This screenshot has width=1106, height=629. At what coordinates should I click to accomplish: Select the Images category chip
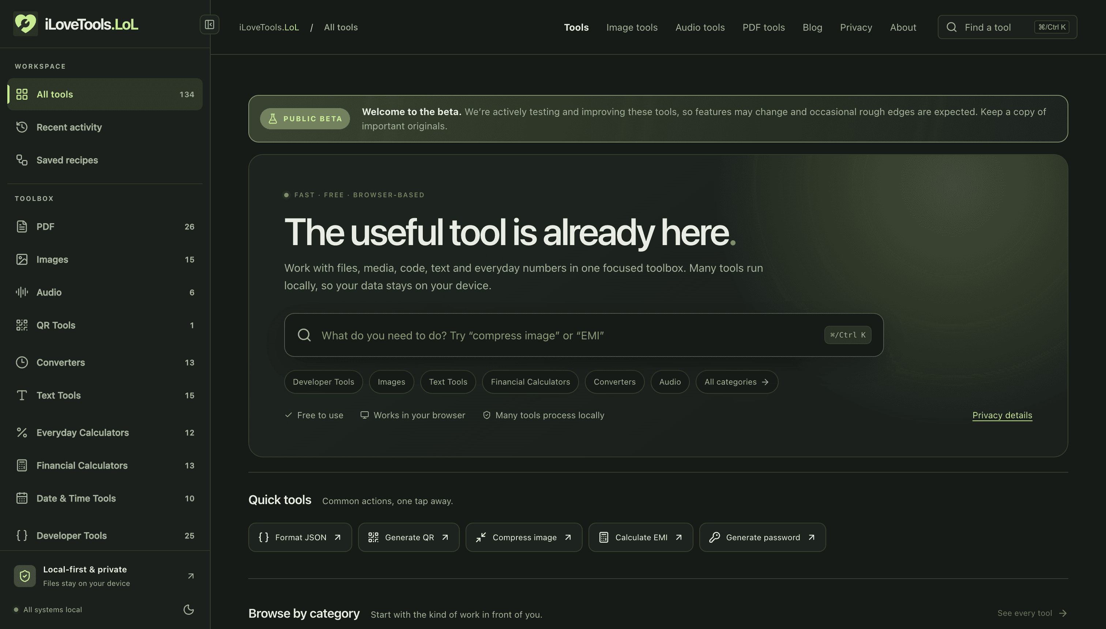[x=391, y=382]
